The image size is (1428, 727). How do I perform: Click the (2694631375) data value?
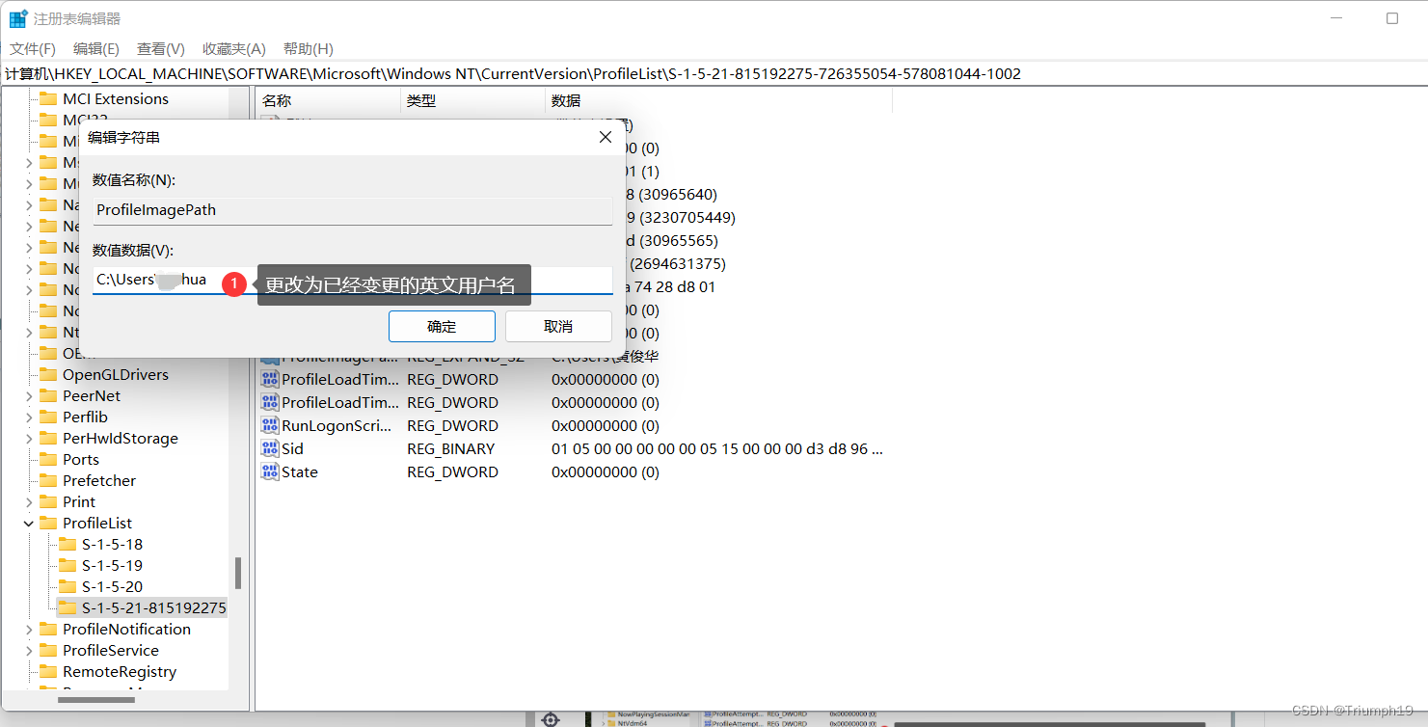pyautogui.click(x=678, y=264)
